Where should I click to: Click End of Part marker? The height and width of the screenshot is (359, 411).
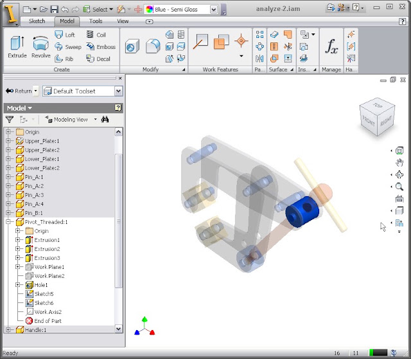48,321
